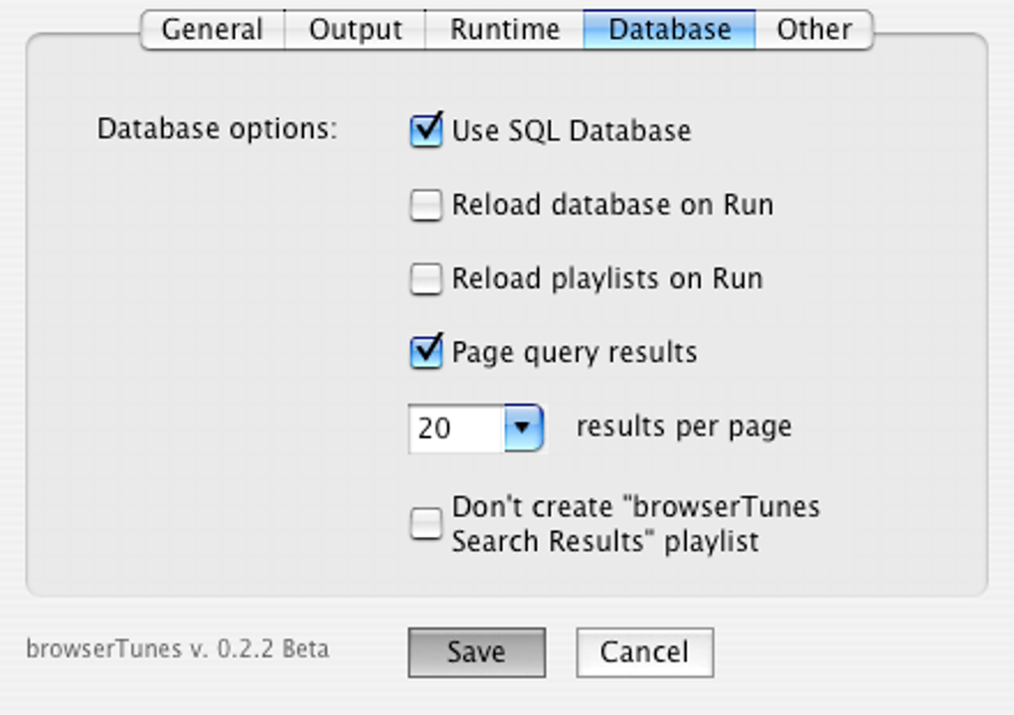Enable the Reload database on Run checkbox
The image size is (1014, 715).
426,205
